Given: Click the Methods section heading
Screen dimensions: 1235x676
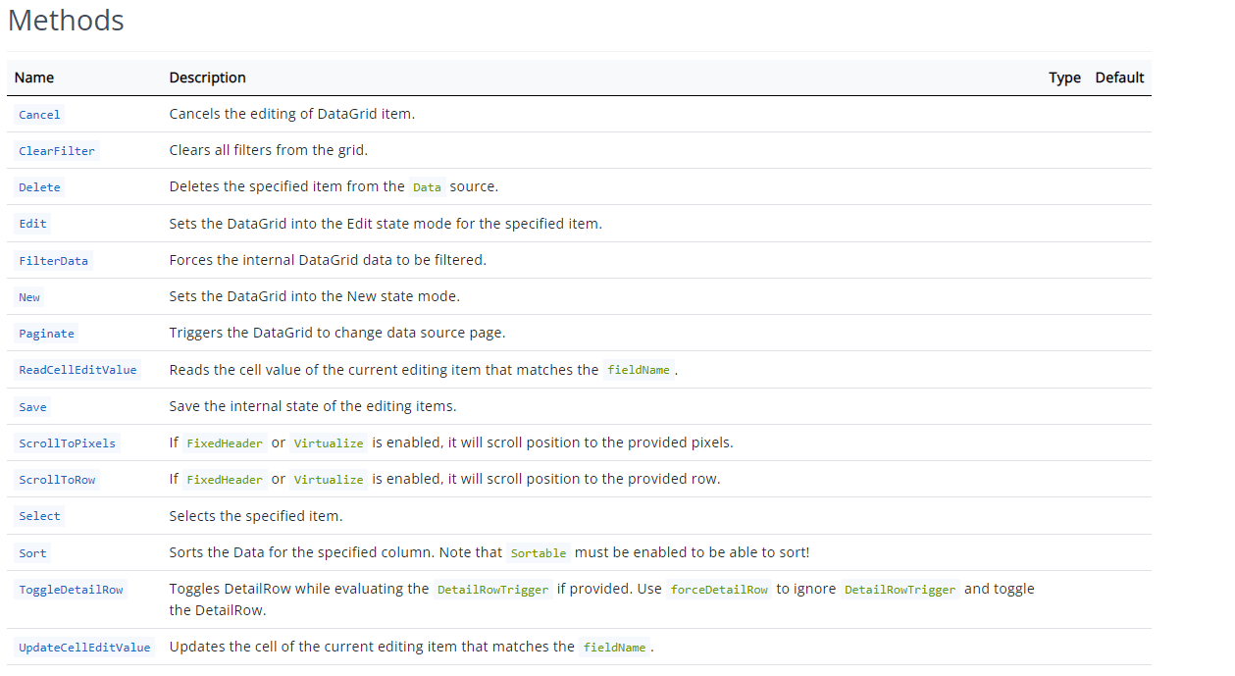Looking at the screenshot, I should [65, 21].
